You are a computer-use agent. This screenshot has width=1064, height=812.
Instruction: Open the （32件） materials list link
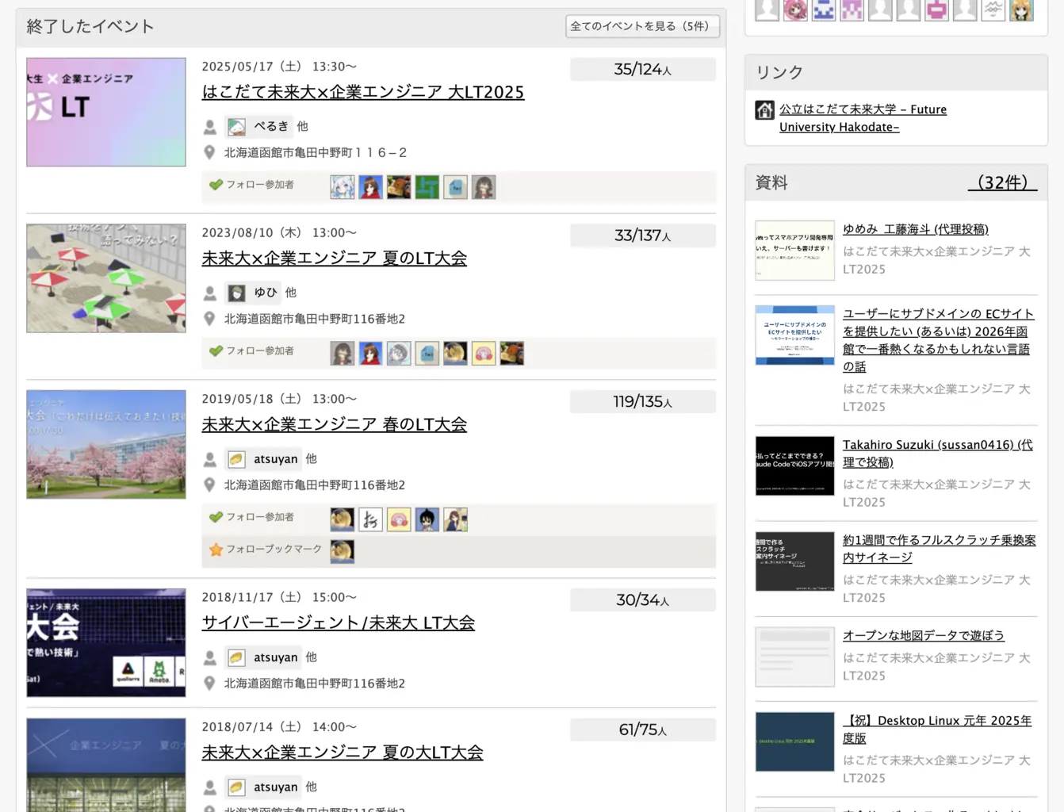(x=1002, y=182)
